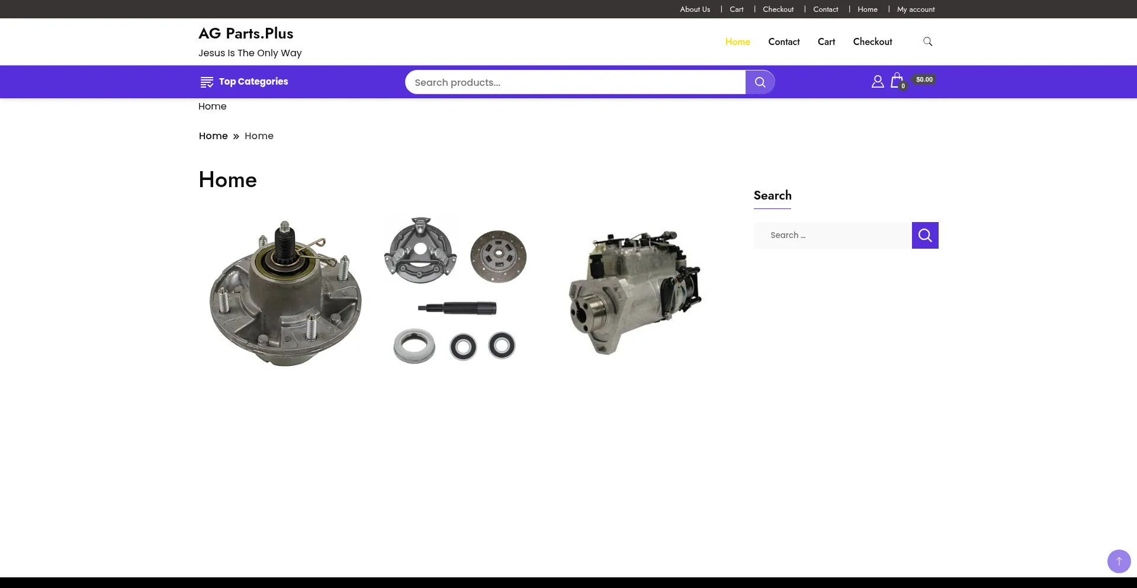
Task: Select Checkout in main navigation
Action: tap(872, 41)
